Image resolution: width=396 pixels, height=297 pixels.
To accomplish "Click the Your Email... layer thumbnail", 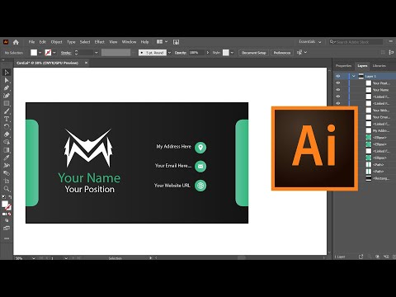I will click(369, 117).
